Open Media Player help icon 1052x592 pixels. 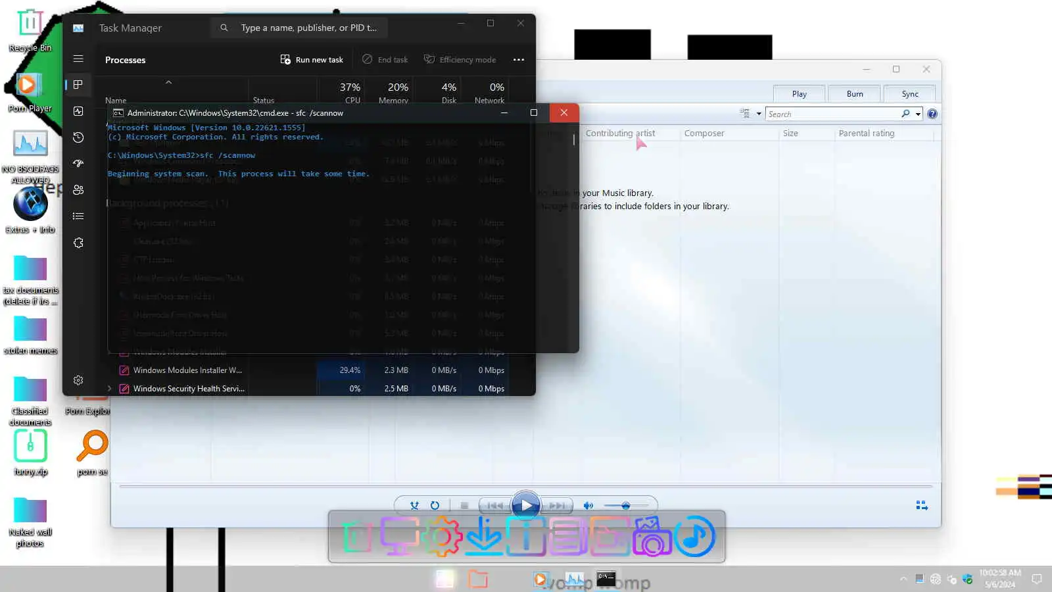932,114
